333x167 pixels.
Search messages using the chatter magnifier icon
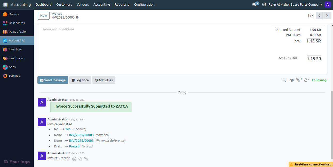[x=284, y=80]
